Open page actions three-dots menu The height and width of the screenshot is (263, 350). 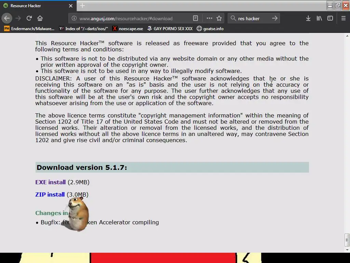[x=210, y=18]
